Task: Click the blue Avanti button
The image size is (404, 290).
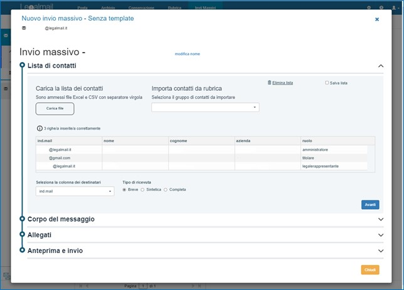Action: coord(370,205)
